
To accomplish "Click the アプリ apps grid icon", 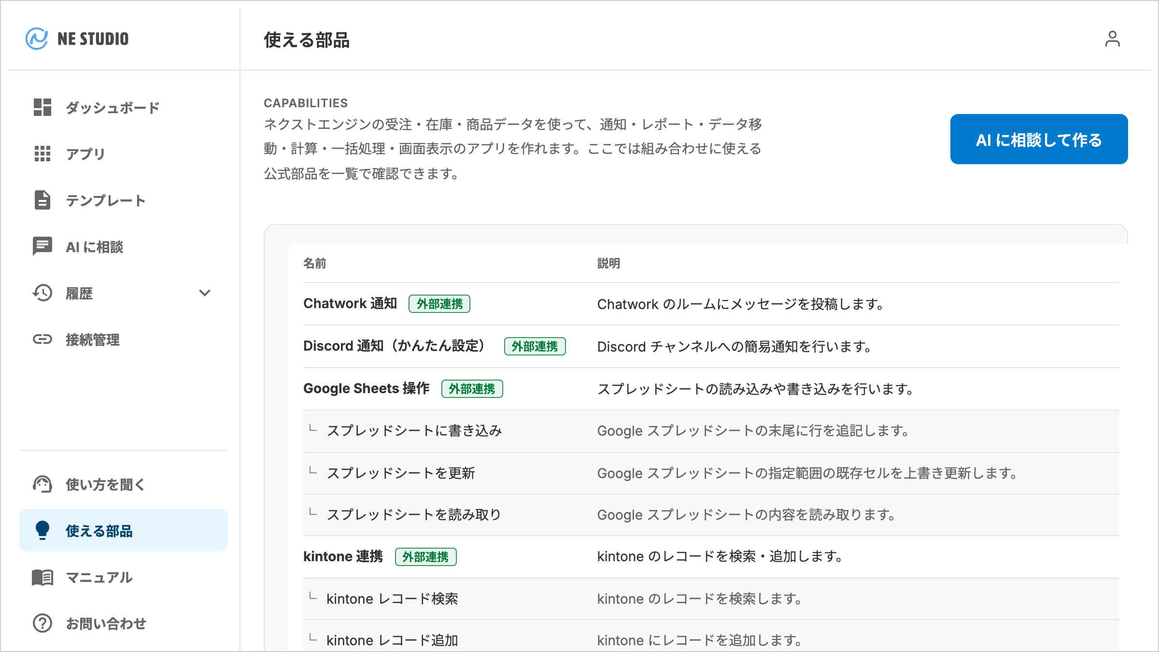I will (x=42, y=154).
